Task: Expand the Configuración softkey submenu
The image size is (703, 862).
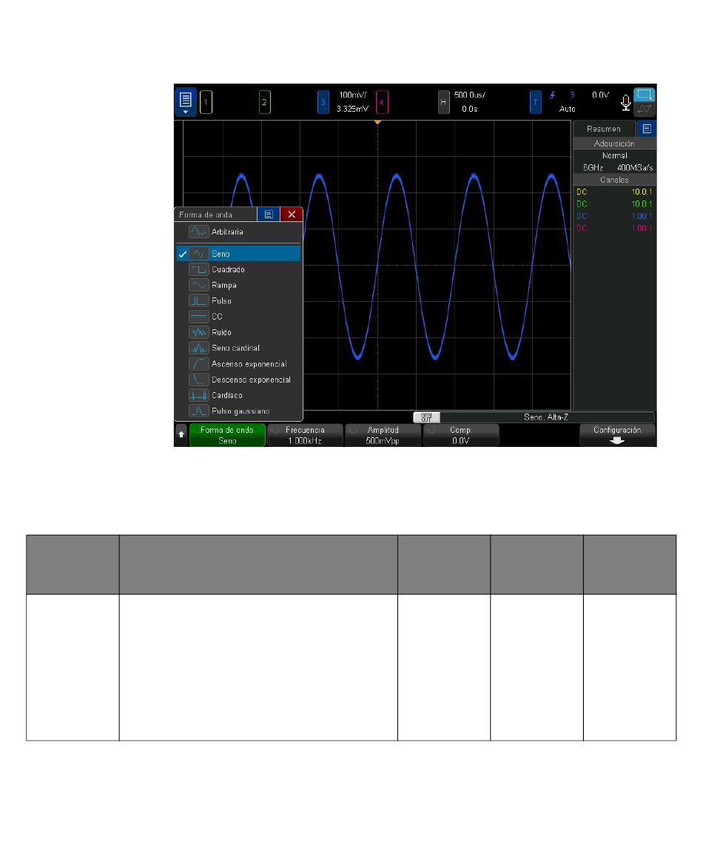Action: point(617,435)
